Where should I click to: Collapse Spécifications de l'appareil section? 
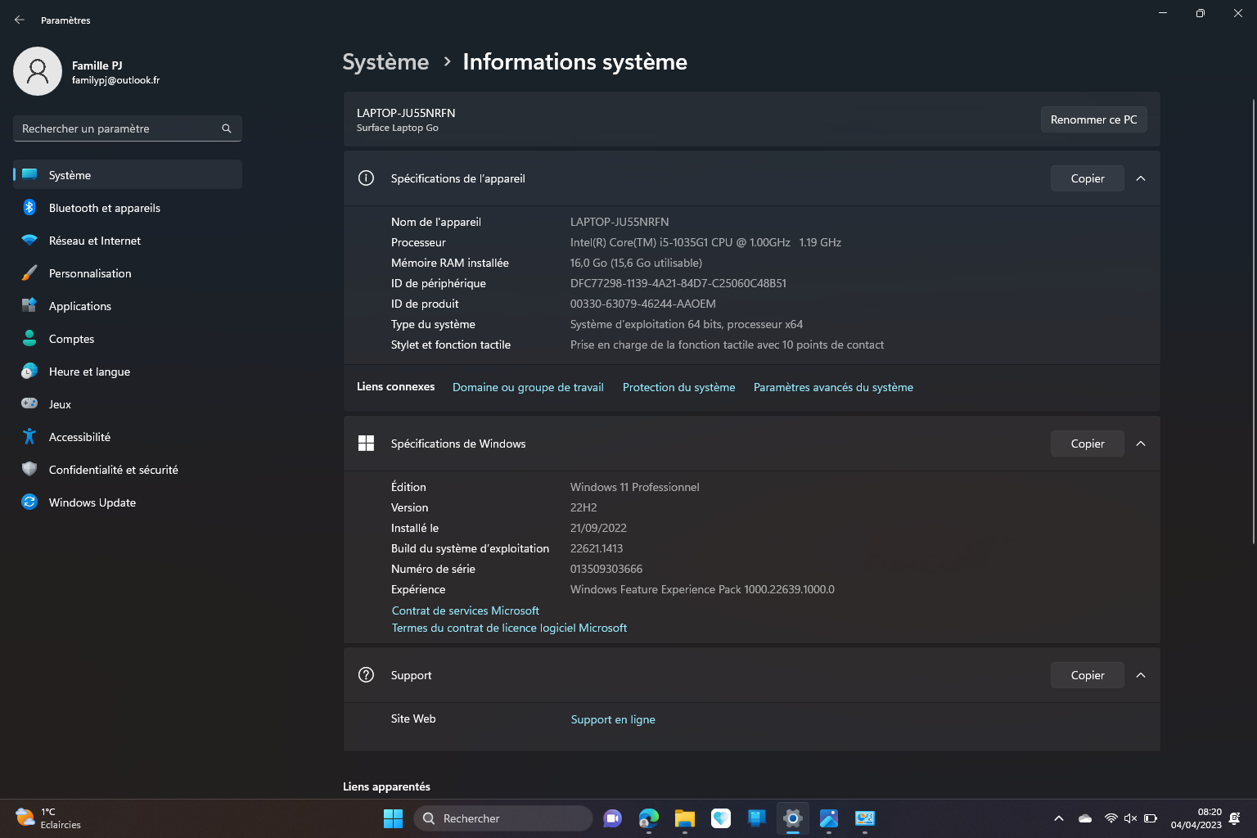point(1141,178)
